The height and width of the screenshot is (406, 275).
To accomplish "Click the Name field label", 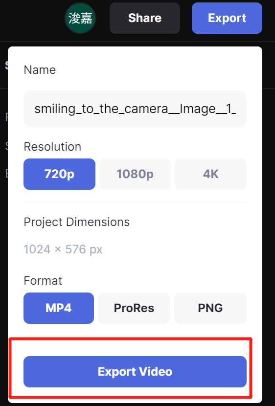I will tap(40, 70).
